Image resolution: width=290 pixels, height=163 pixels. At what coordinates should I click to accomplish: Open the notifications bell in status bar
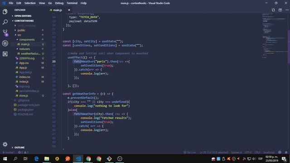286,152
